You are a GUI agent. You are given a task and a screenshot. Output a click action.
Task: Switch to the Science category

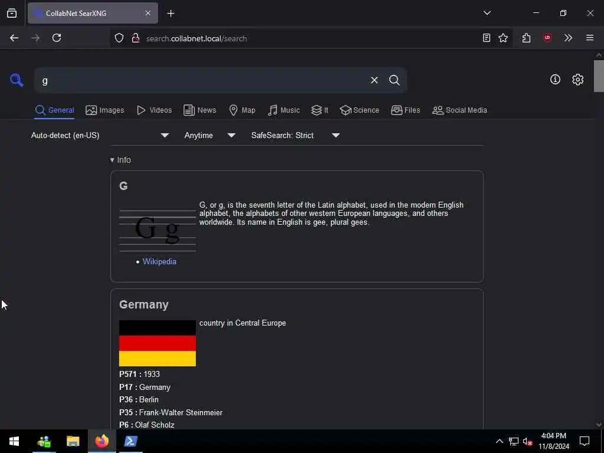pos(359,110)
